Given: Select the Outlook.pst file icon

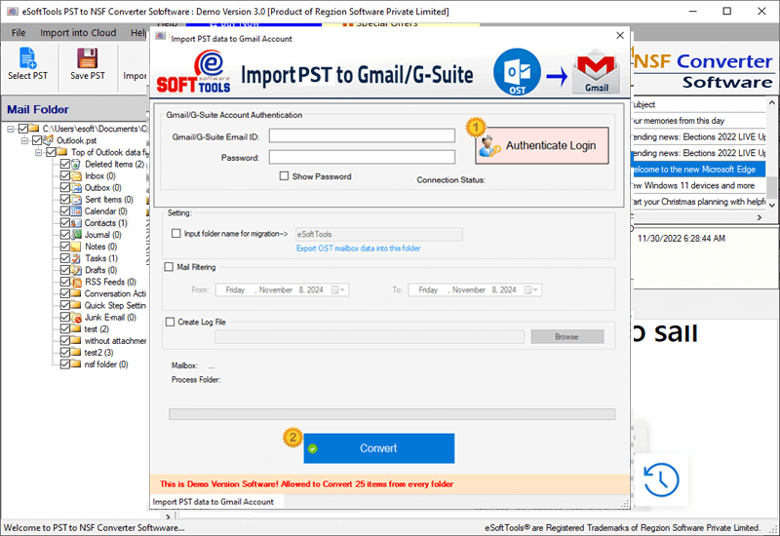Looking at the screenshot, I should tap(48, 140).
